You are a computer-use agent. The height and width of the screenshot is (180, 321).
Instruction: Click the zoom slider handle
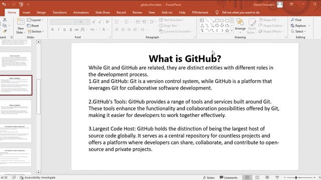pos(296,177)
